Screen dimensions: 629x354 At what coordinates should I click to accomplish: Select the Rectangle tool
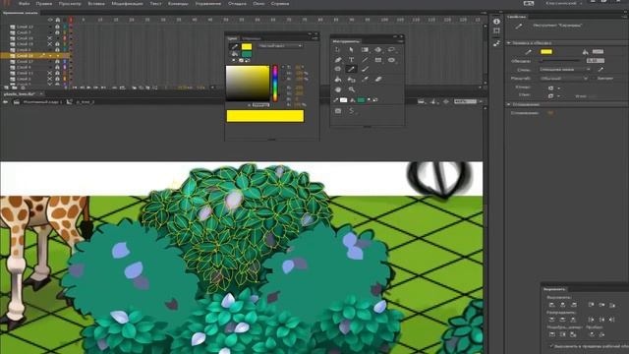tap(377, 60)
